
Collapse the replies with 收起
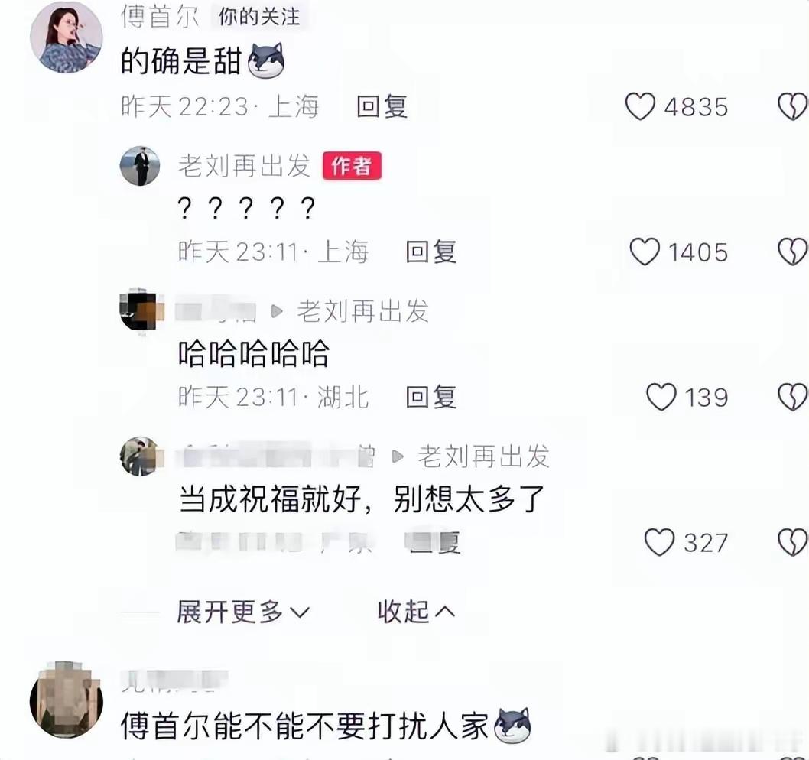point(417,612)
